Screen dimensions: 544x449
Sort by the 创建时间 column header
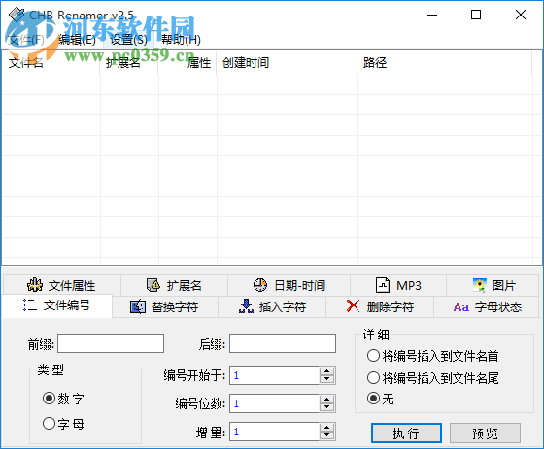pos(288,63)
